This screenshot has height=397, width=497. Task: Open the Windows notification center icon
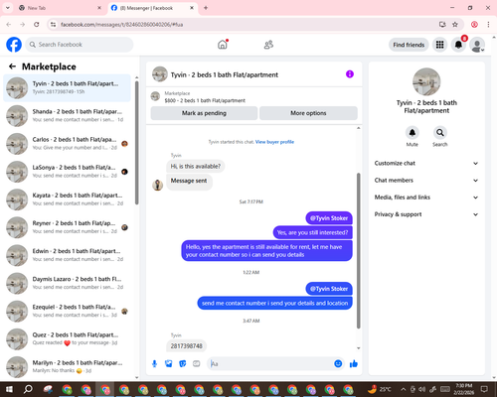(x=484, y=389)
